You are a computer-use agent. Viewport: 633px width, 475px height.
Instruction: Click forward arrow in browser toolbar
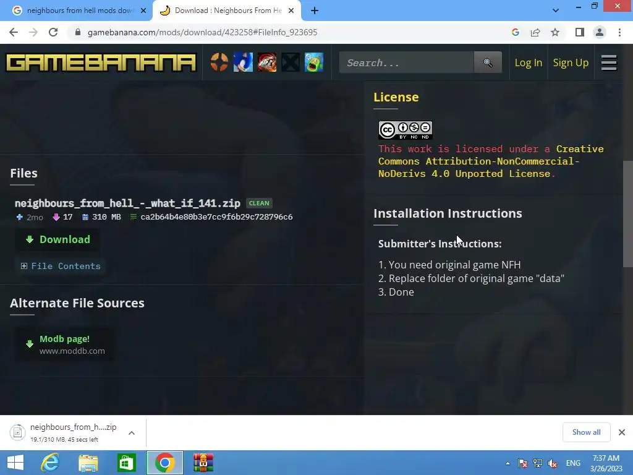click(x=33, y=32)
